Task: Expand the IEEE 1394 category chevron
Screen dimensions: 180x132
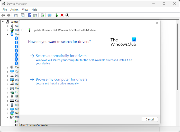Action: tap(7, 96)
